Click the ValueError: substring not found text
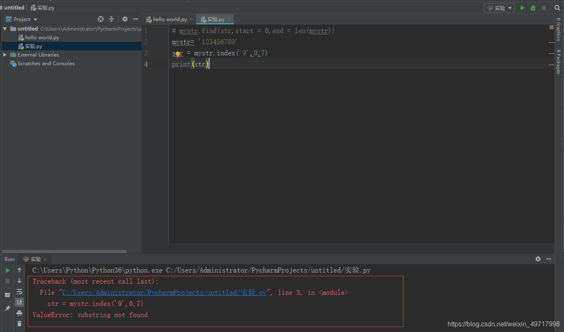The height and width of the screenshot is (332, 564). click(x=90, y=315)
